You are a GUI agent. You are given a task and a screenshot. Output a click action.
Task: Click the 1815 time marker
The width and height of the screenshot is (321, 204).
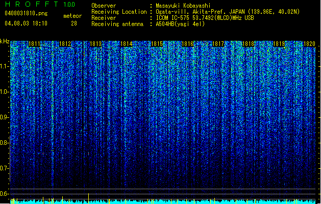[157, 44]
